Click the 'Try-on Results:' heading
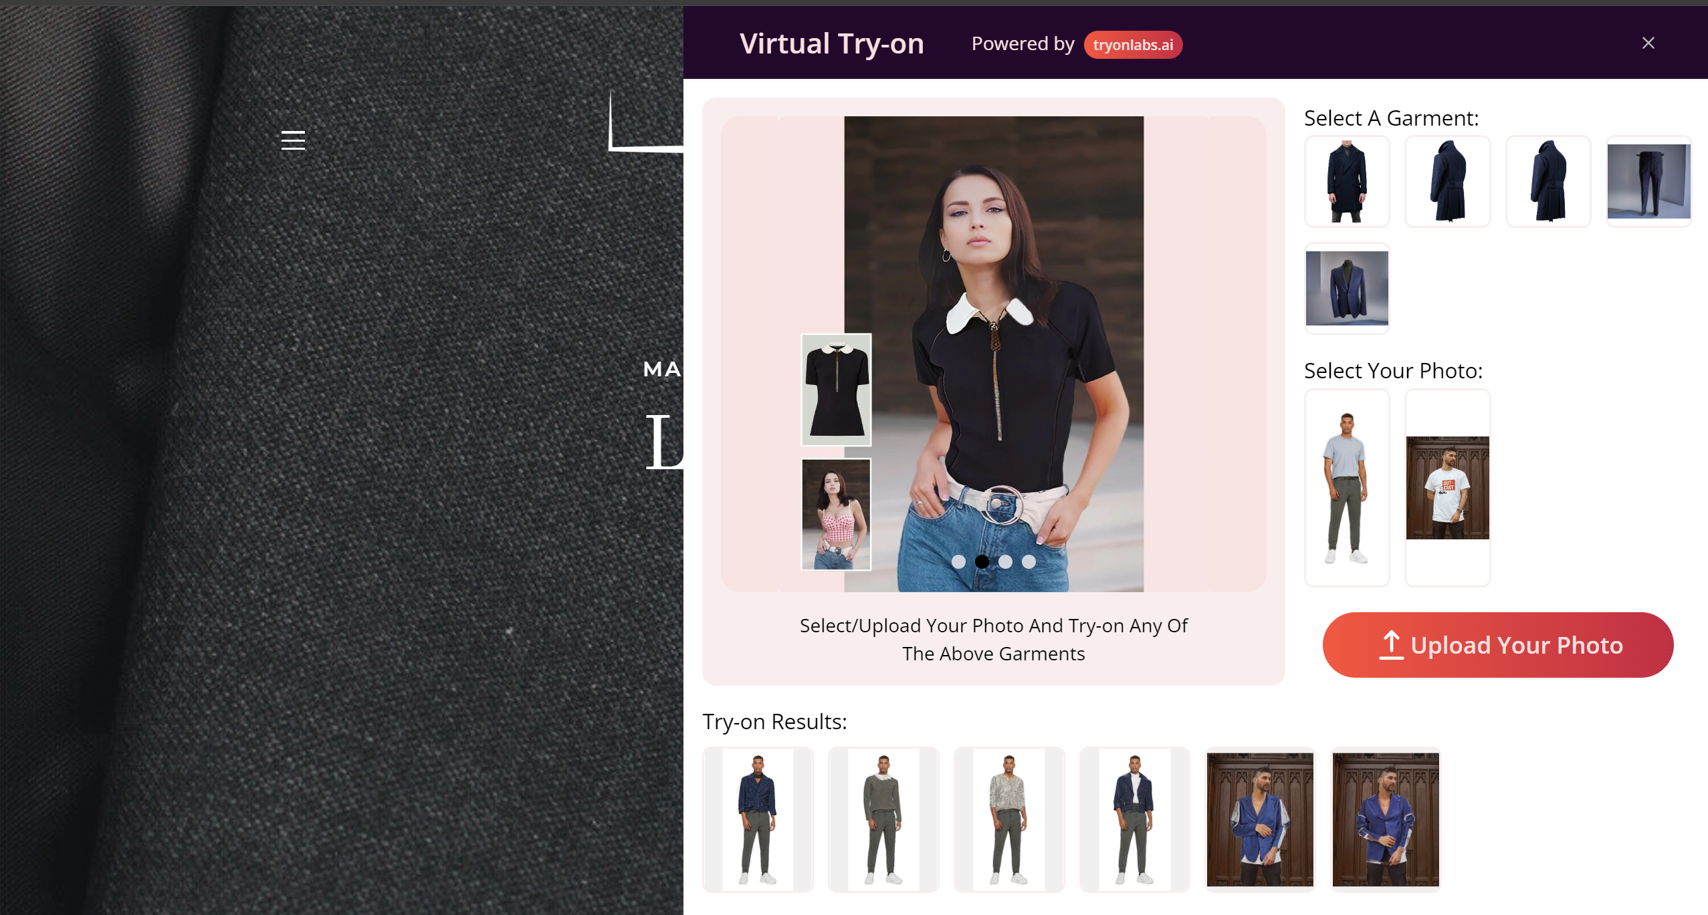This screenshot has width=1708, height=915. [x=774, y=722]
